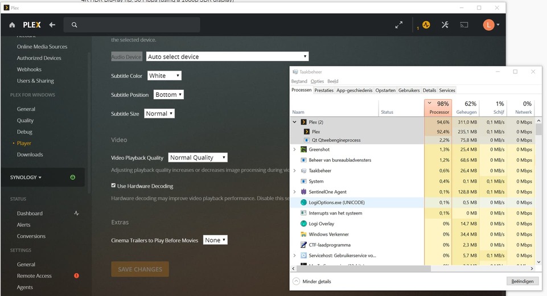Viewport: 547px width, 296px height.
Task: Click the Qt Qtwebengineprocess icon
Action: 307,140
